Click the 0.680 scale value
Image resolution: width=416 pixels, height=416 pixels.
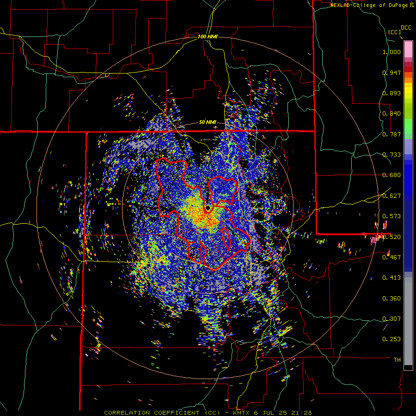pos(392,175)
